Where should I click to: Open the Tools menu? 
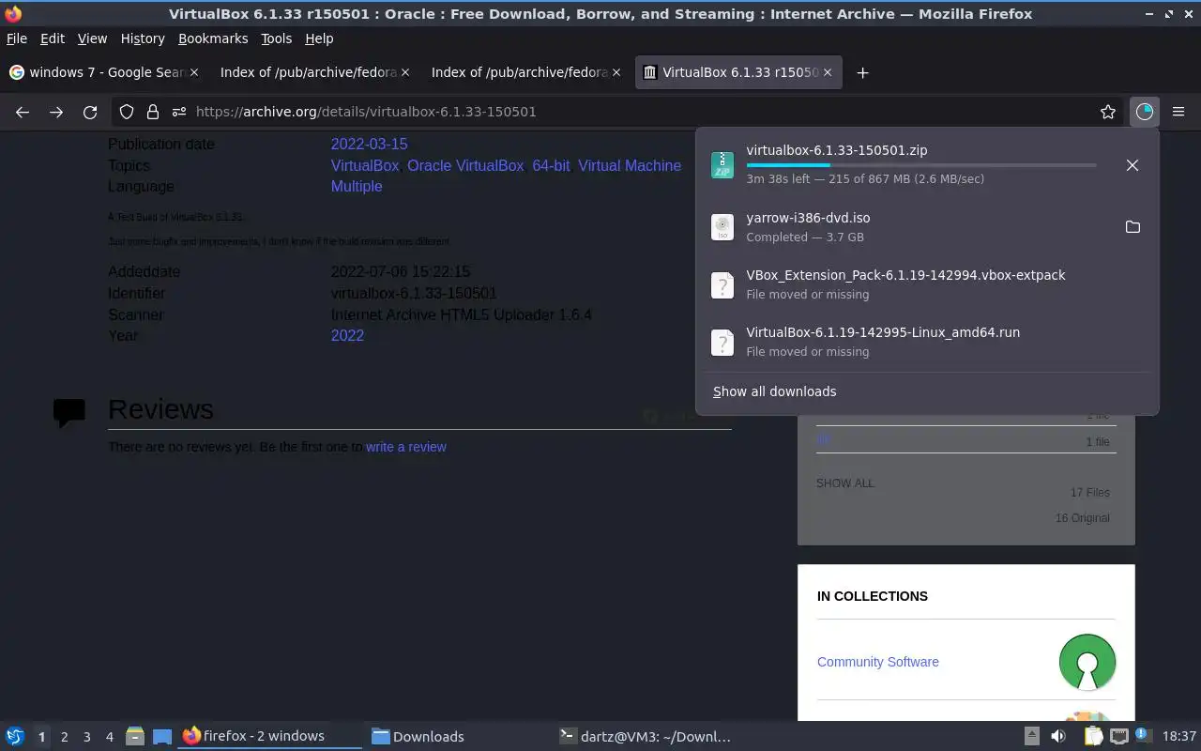click(x=277, y=38)
